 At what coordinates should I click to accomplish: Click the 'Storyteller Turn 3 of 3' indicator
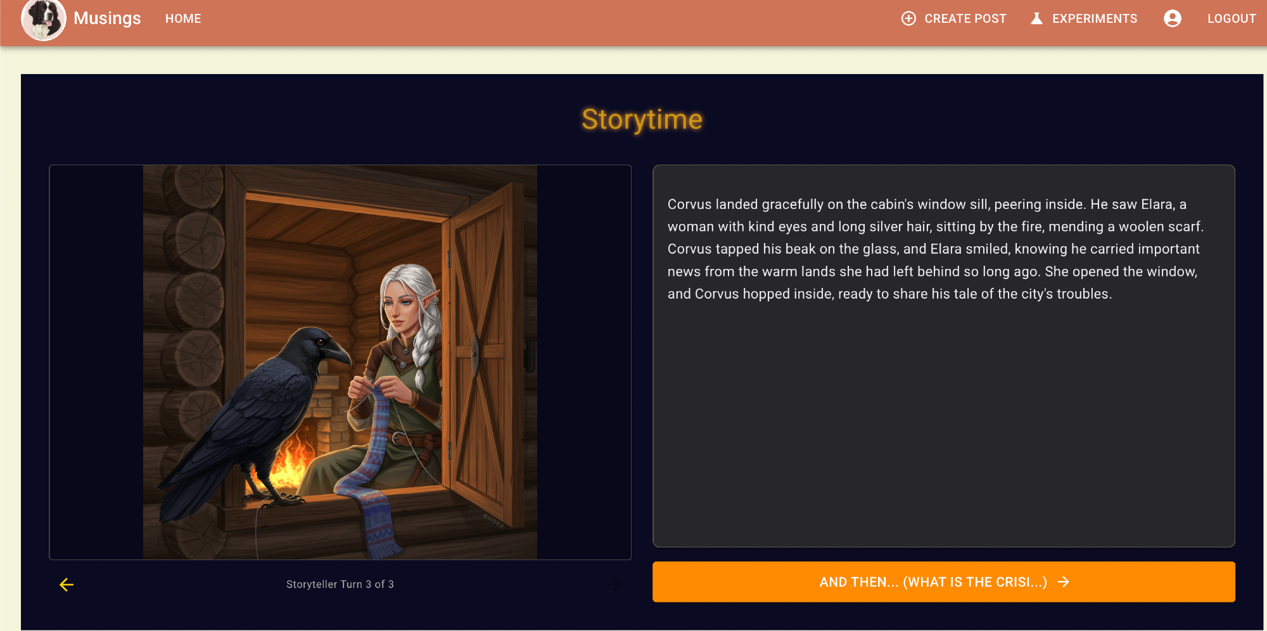point(340,584)
